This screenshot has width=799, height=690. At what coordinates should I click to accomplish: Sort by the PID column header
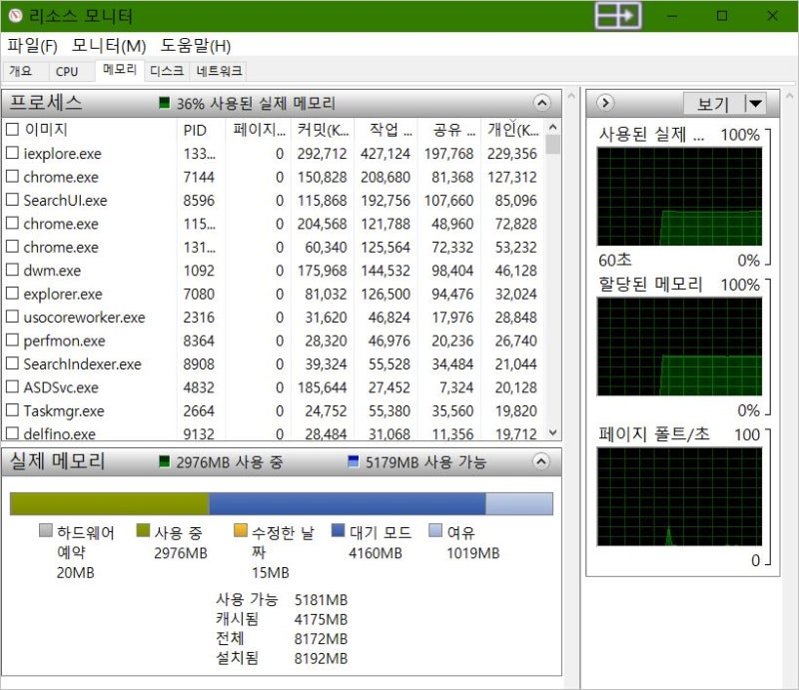[x=201, y=130]
